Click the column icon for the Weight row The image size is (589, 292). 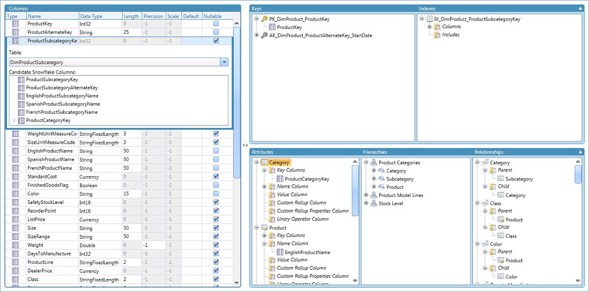pos(15,245)
